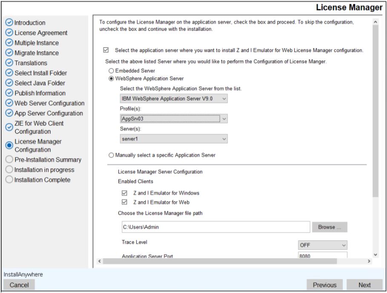387x293 pixels.
Task: Open the Profile(s) AppSrv03 dropdown
Action: pyautogui.click(x=174, y=119)
